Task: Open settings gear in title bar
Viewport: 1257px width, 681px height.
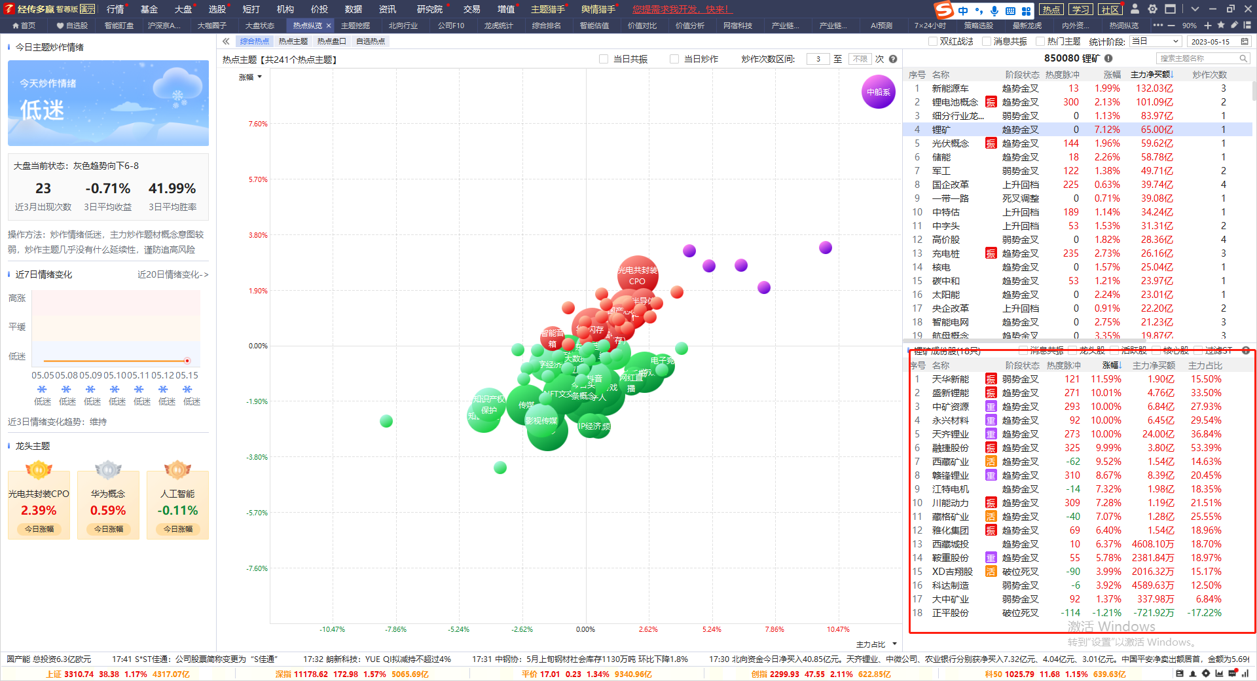Action: 1152,9
